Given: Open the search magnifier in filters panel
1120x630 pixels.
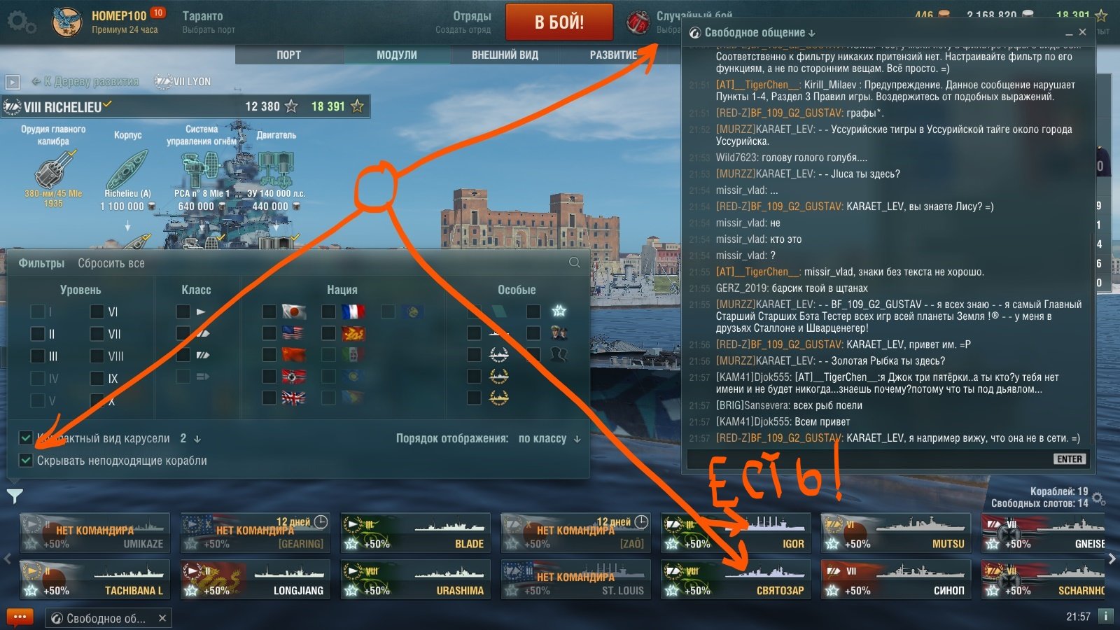Looking at the screenshot, I should (575, 262).
